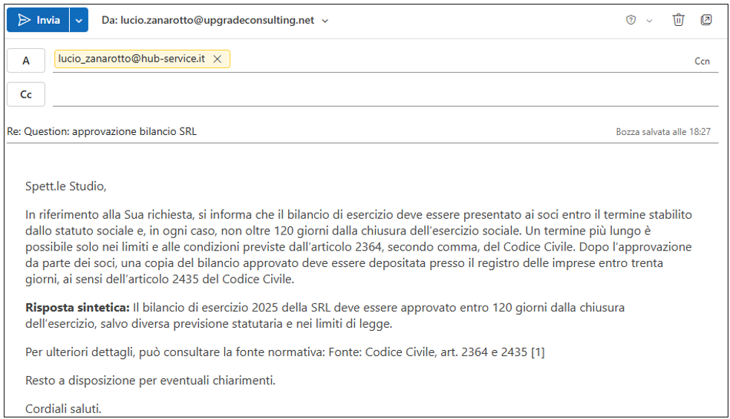Click the A recipients button
The width and height of the screenshot is (730, 419).
coord(26,61)
